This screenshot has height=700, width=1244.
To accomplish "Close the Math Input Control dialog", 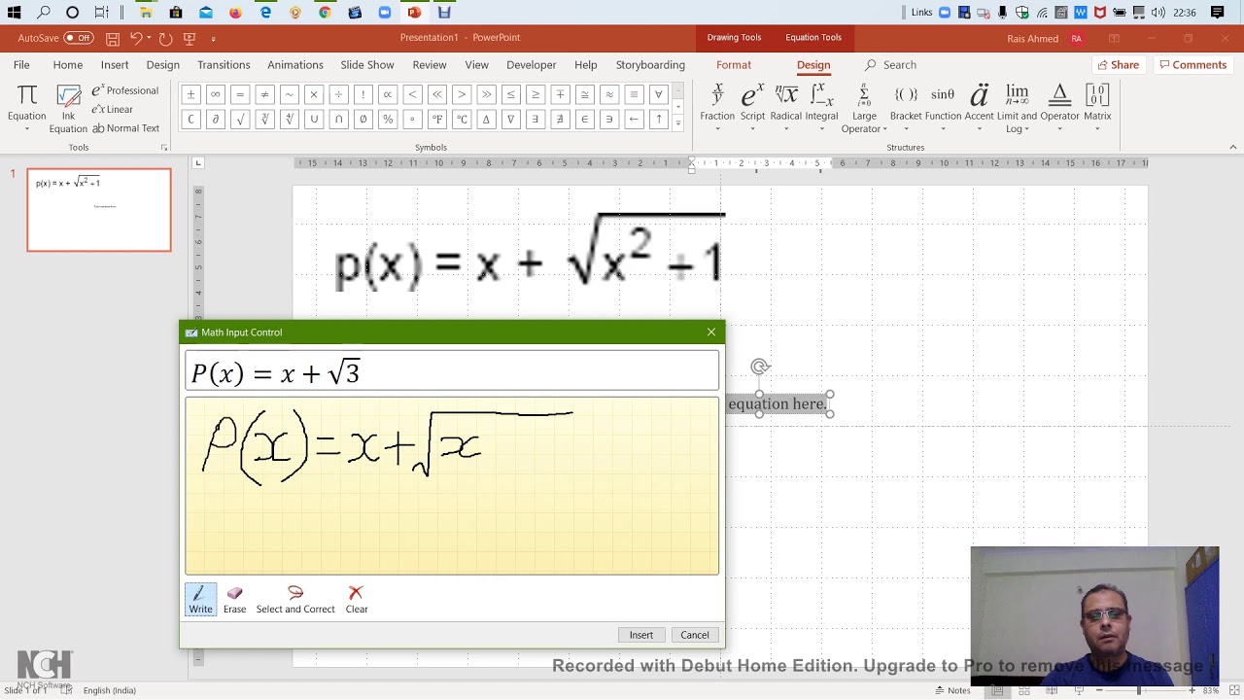I will (711, 332).
